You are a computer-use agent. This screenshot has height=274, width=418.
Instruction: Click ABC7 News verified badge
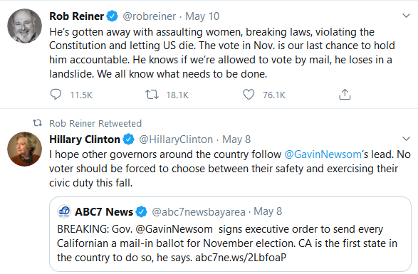click(x=141, y=212)
